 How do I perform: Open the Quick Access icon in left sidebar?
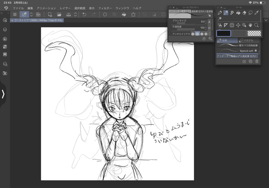coord(5,20)
